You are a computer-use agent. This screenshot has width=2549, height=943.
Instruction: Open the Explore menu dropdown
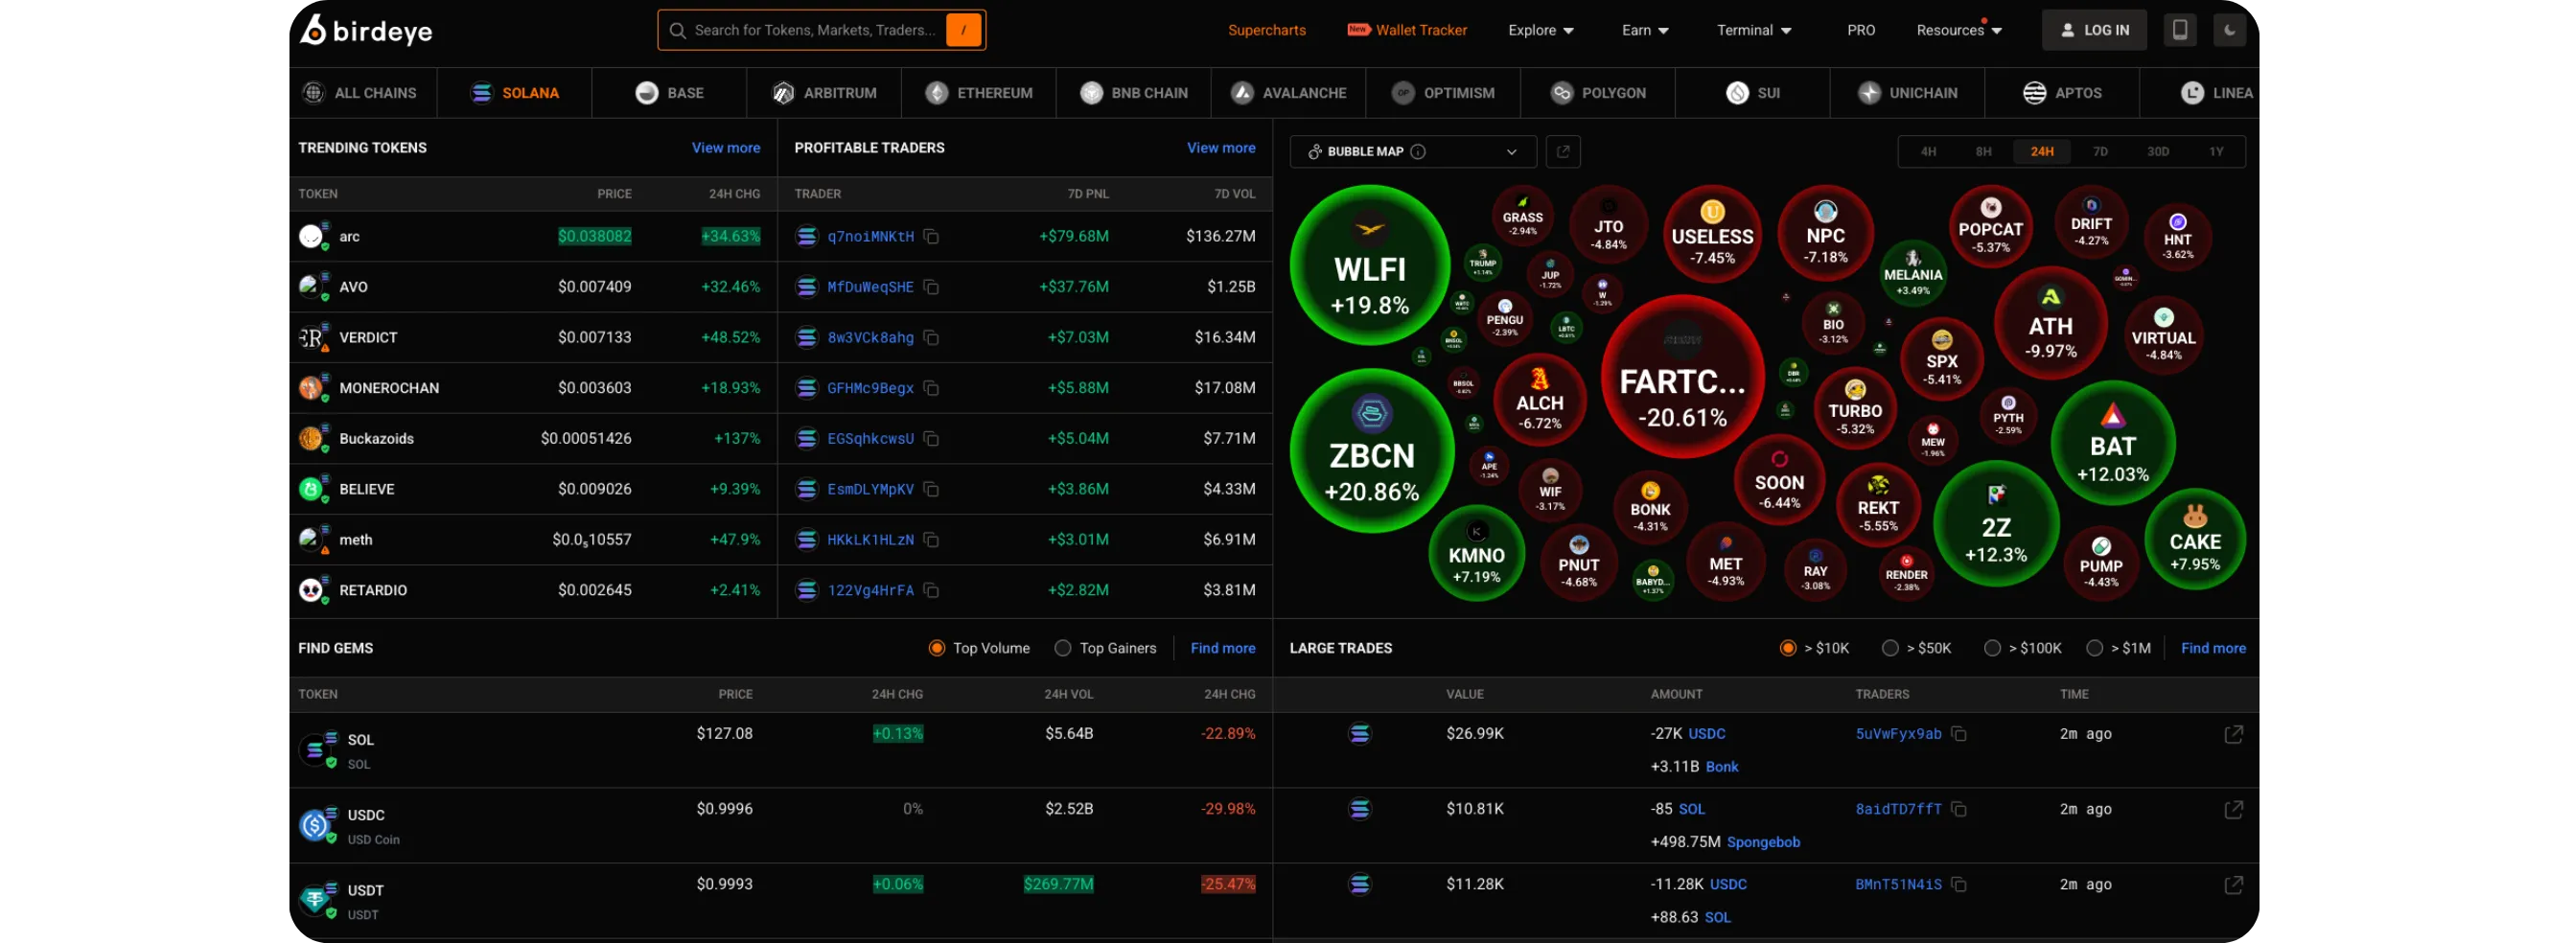tap(1540, 31)
